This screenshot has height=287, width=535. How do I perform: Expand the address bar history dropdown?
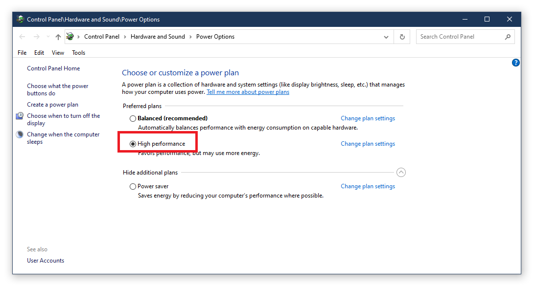386,37
